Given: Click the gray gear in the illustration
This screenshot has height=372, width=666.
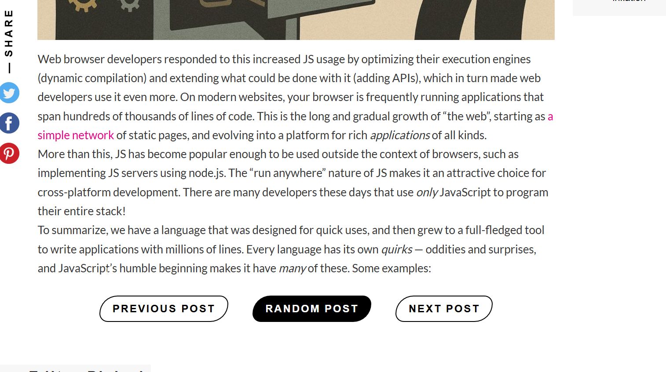Looking at the screenshot, I should tap(129, 4).
